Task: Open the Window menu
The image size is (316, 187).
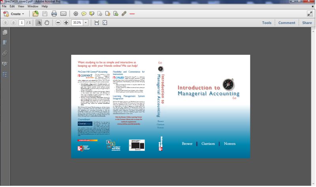Action: point(33,6)
